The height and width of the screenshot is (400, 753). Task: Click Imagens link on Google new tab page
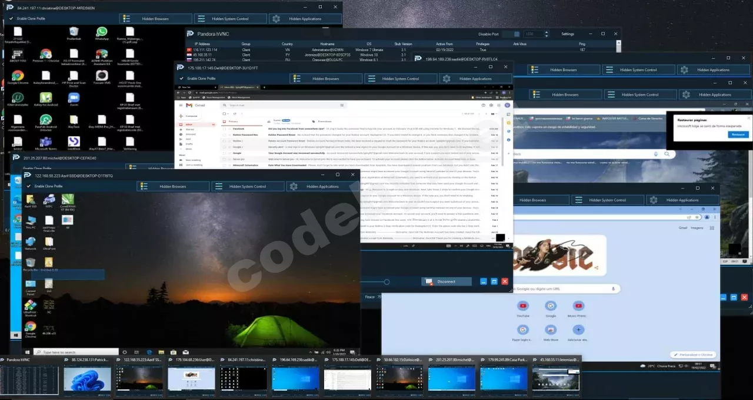(x=698, y=228)
